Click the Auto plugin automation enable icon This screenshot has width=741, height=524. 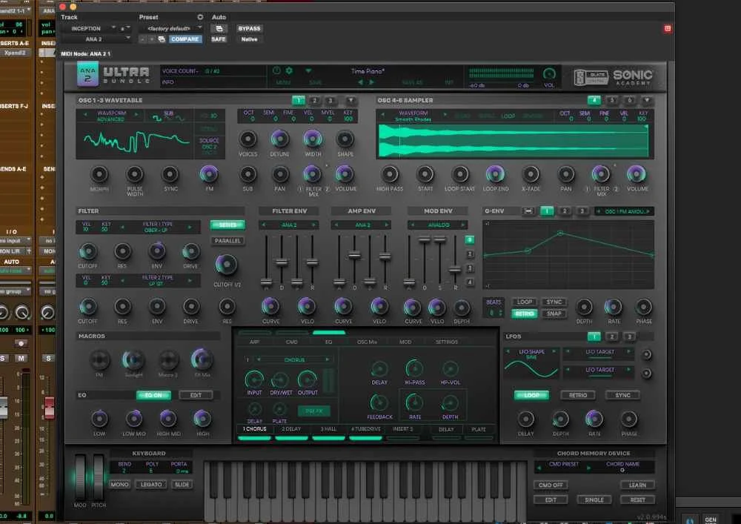pos(219,28)
